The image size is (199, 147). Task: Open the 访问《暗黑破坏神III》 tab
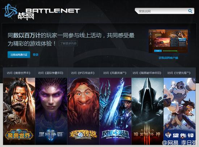(x=147, y=73)
